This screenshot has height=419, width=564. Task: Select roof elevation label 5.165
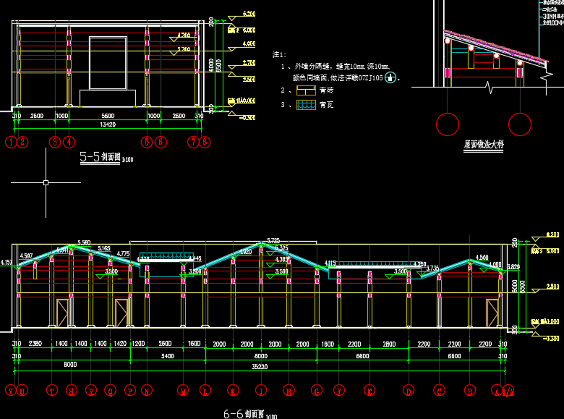(104, 248)
